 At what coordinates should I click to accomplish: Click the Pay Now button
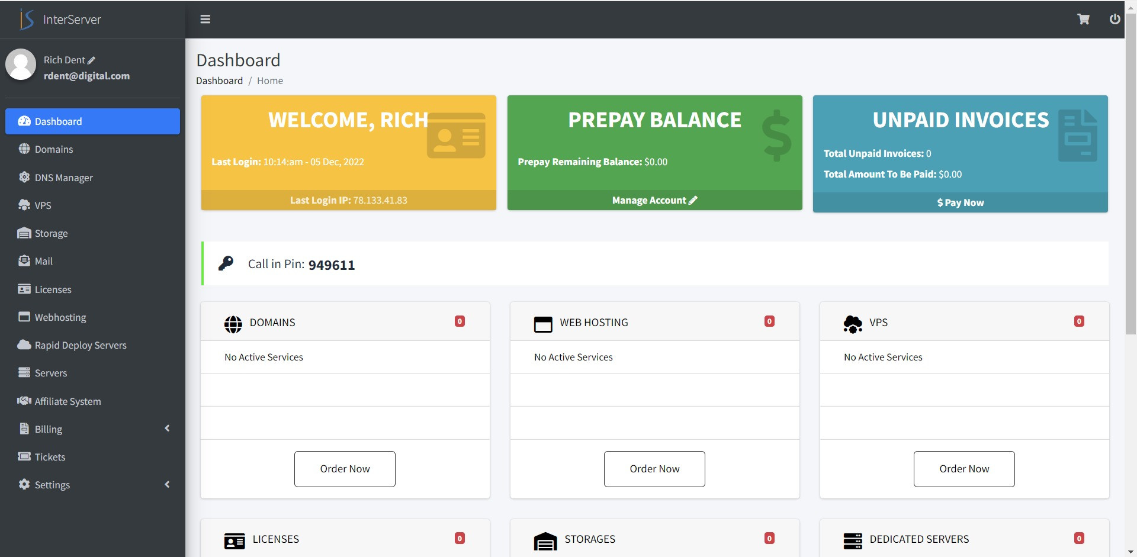point(960,202)
